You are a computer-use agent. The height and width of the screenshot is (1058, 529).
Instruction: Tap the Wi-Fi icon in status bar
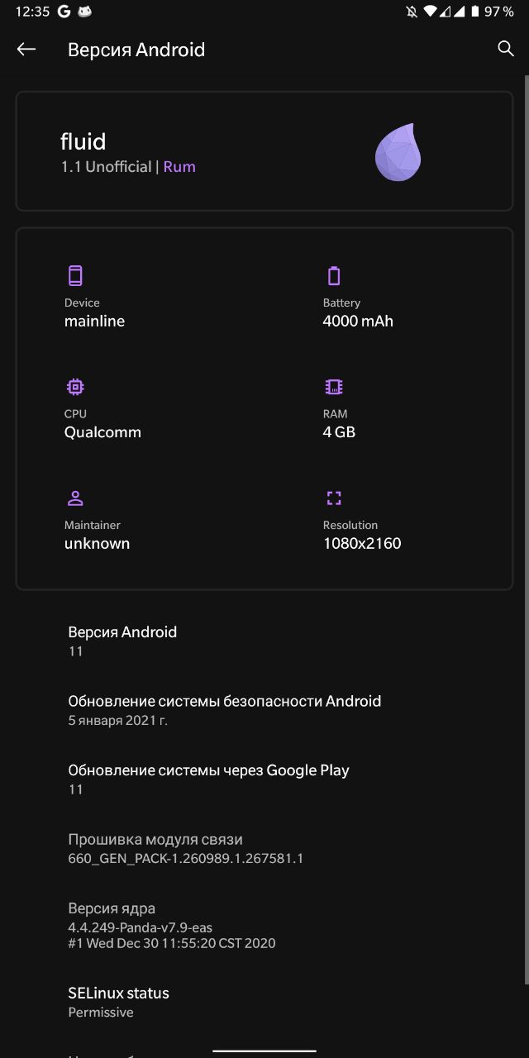tap(430, 12)
